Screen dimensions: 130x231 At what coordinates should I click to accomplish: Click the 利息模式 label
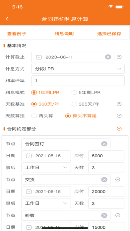pyautogui.click(x=15, y=93)
